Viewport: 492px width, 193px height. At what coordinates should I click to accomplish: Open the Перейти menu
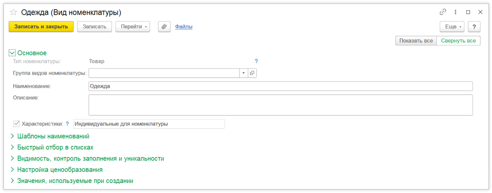(x=133, y=27)
